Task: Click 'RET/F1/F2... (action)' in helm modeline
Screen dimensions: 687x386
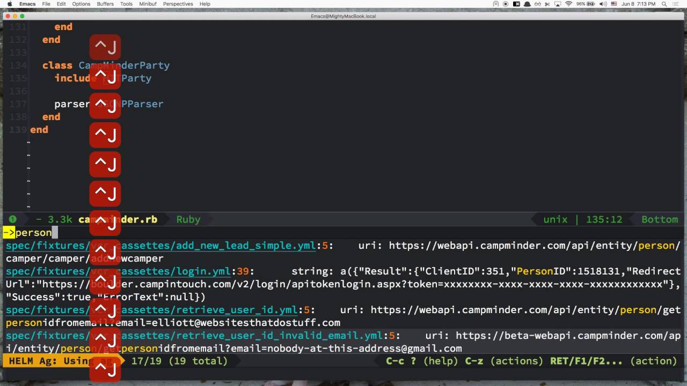Action: [613, 361]
